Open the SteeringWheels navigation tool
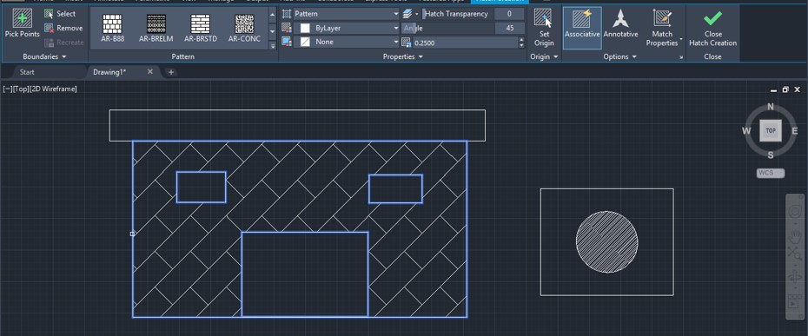Viewport: 808px width, 336px height. pyautogui.click(x=795, y=212)
